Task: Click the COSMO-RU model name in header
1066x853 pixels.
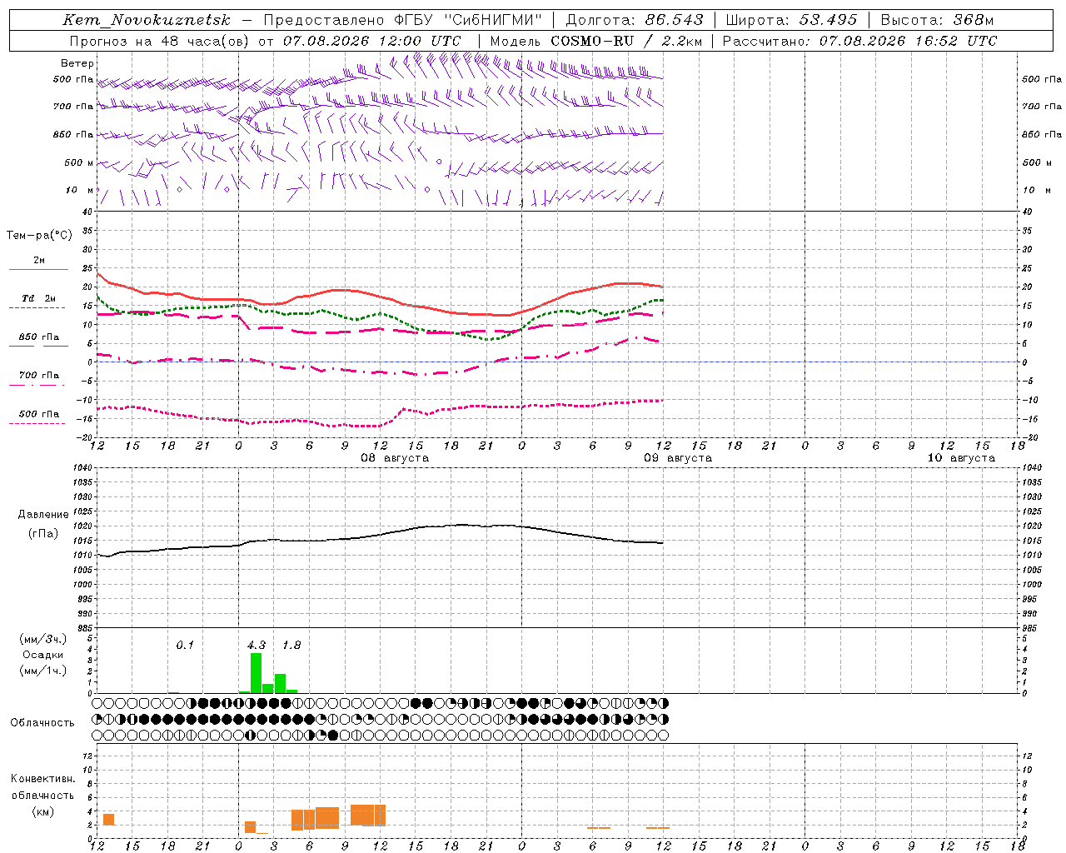Action: (592, 41)
